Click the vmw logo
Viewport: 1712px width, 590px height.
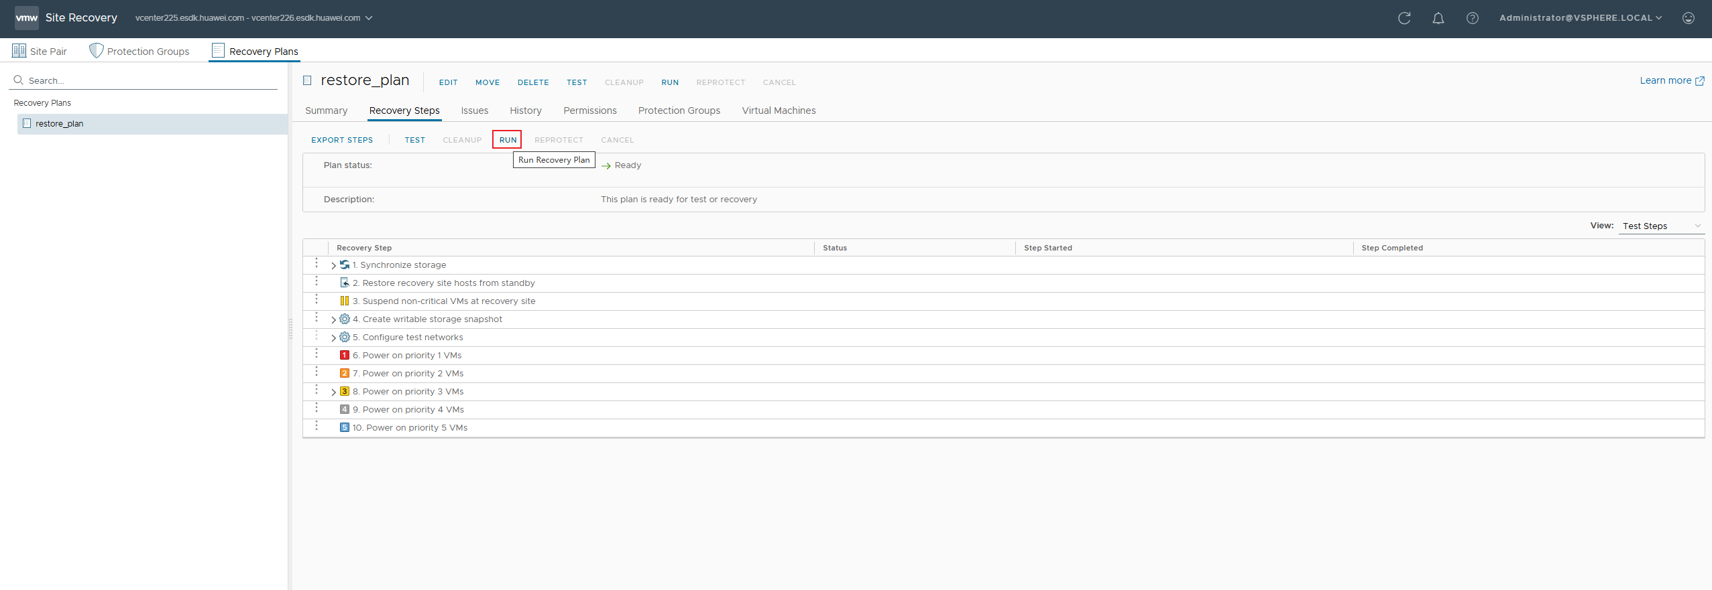coord(27,18)
